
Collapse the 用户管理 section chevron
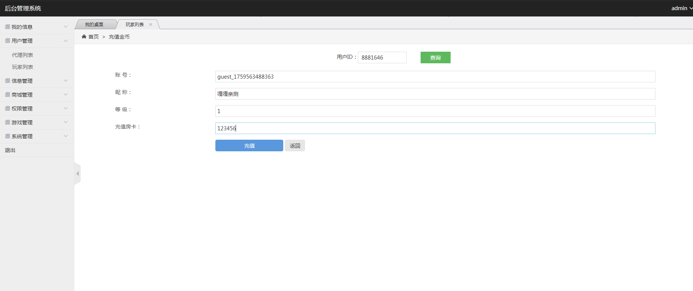[66, 41]
